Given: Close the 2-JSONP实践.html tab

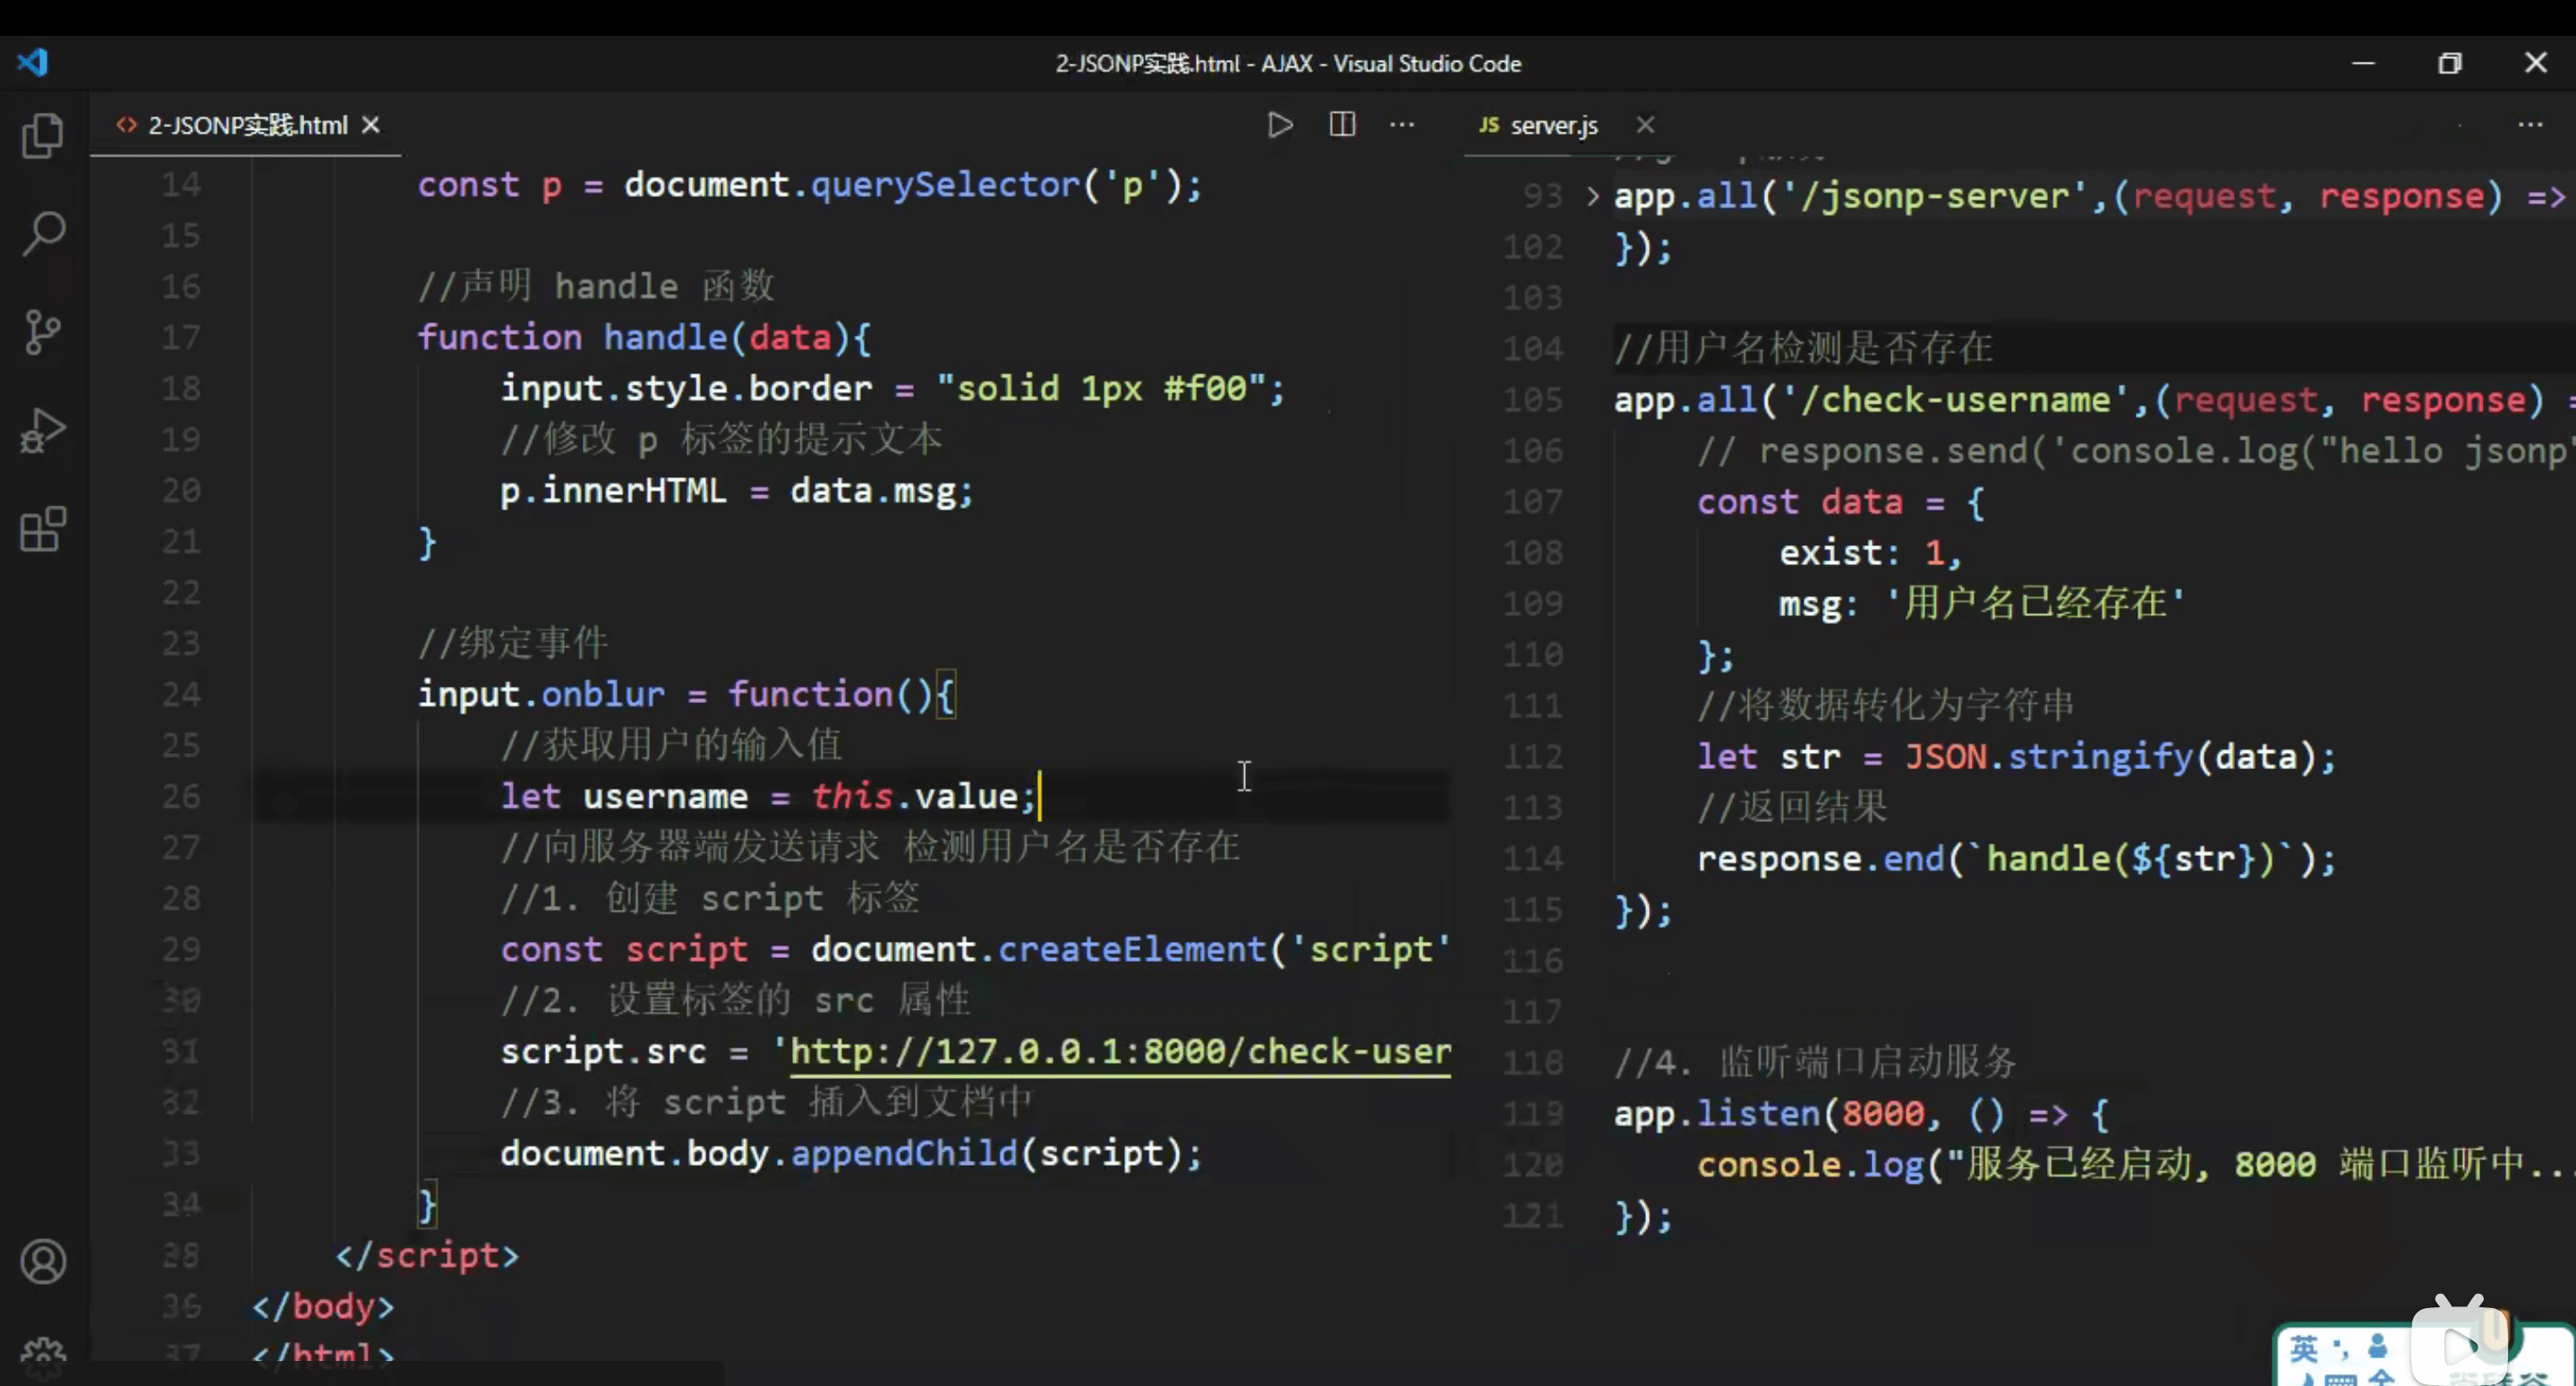Looking at the screenshot, I should click(371, 125).
